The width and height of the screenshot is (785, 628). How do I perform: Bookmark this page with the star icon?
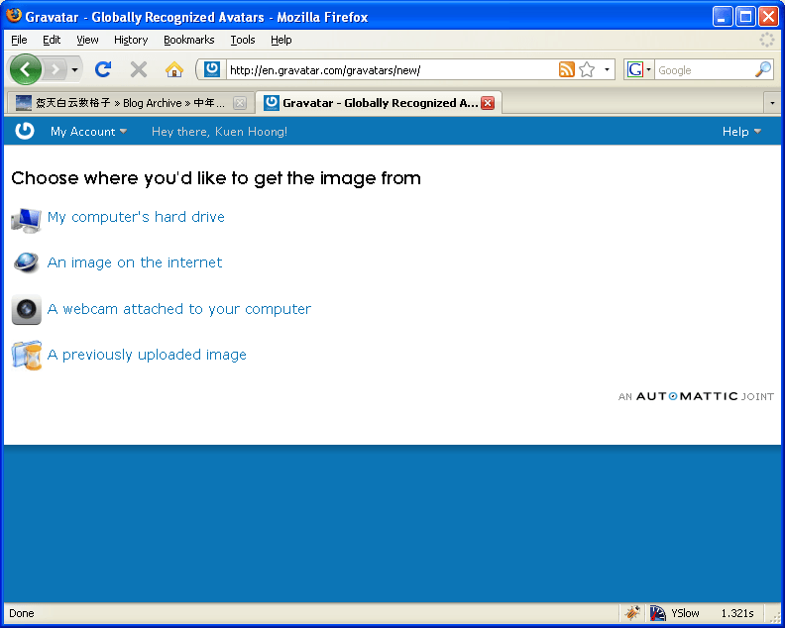click(x=587, y=69)
